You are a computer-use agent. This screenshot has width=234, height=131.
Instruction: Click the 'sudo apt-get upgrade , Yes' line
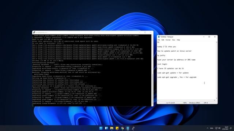point(177,77)
